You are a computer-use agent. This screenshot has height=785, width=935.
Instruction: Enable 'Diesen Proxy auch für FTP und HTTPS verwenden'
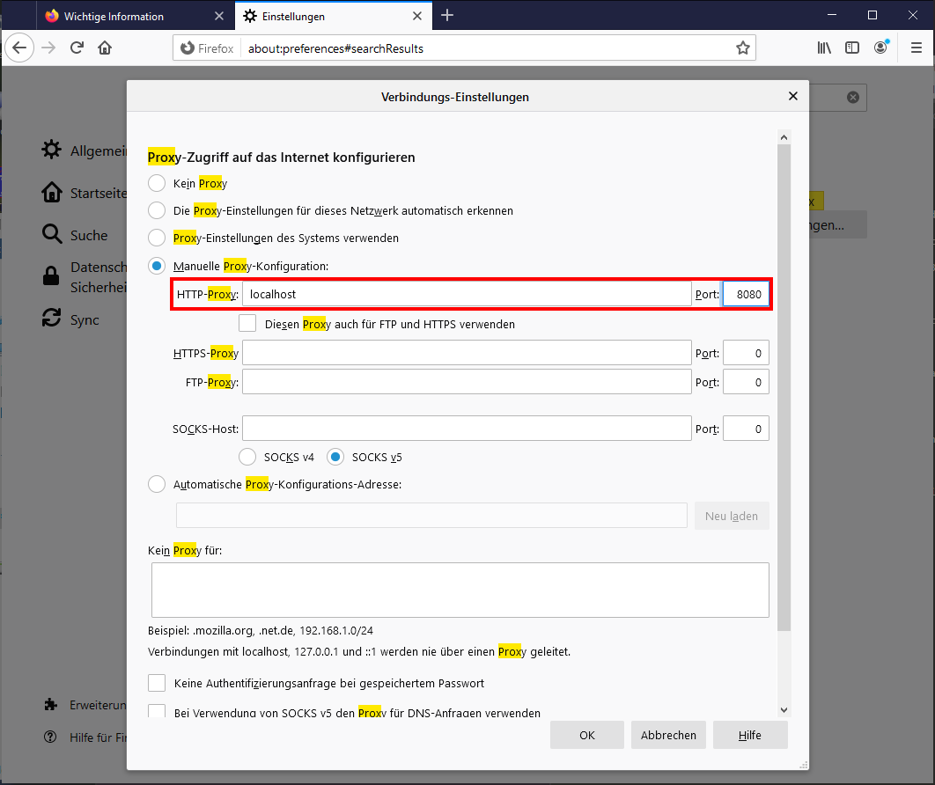247,324
